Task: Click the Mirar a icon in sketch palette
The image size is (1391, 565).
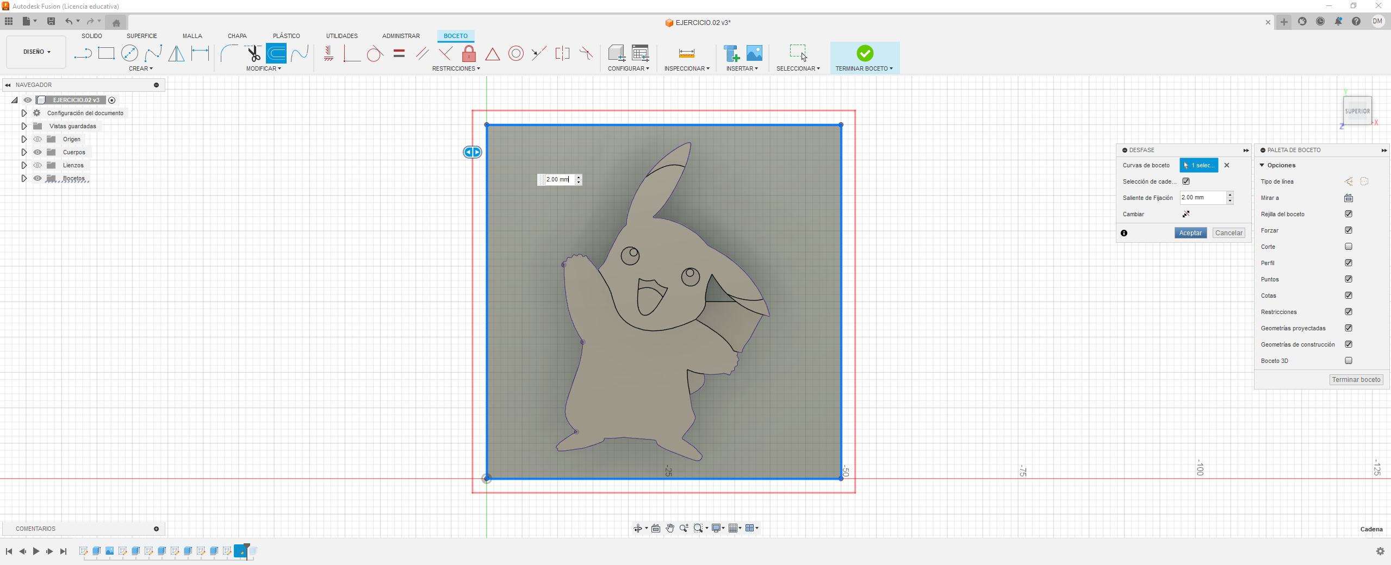Action: [x=1349, y=198]
